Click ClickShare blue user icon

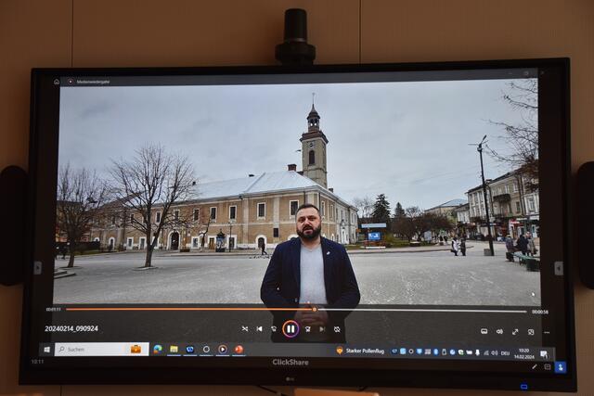(561, 367)
